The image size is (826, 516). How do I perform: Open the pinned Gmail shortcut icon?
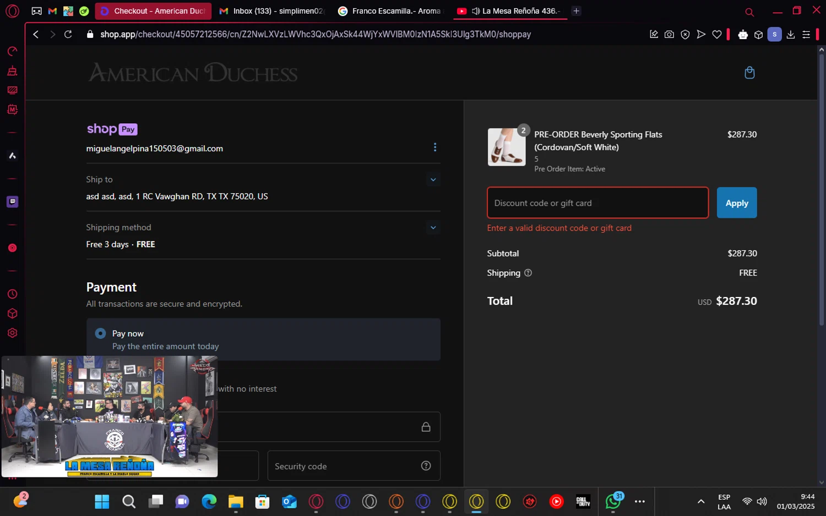pos(52,11)
